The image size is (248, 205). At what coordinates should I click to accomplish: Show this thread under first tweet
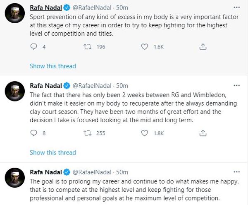click(52, 66)
